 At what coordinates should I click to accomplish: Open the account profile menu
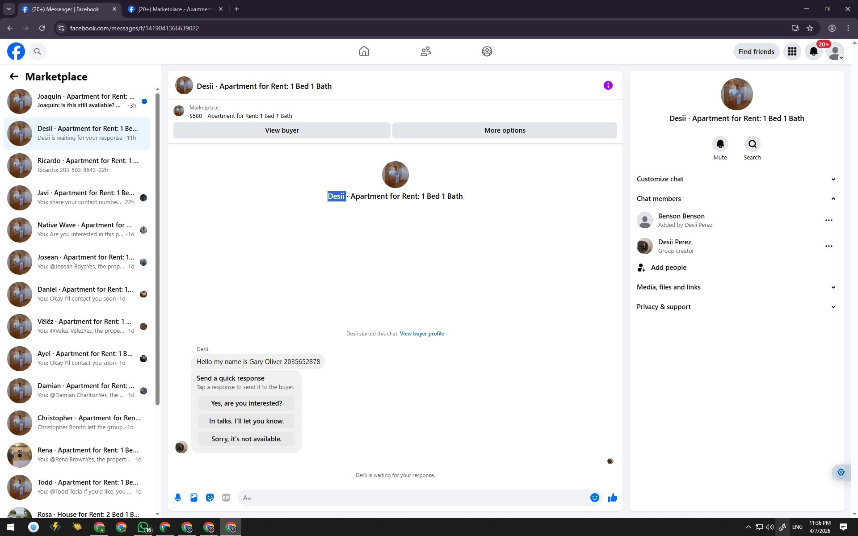point(835,51)
